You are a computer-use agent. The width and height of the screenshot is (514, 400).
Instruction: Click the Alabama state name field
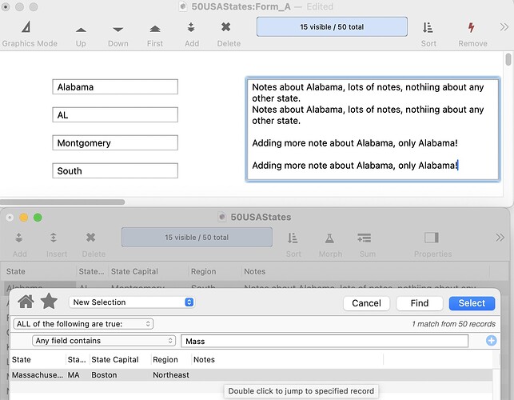pyautogui.click(x=115, y=87)
